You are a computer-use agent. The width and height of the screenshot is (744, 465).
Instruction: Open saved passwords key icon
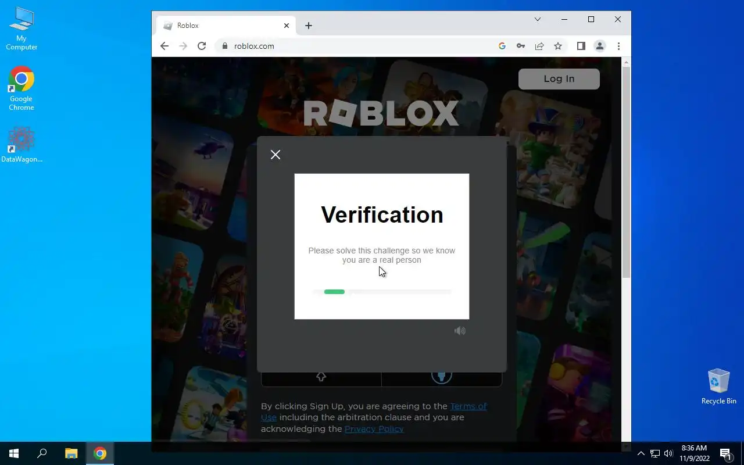(521, 46)
